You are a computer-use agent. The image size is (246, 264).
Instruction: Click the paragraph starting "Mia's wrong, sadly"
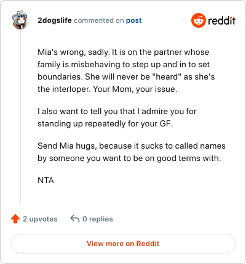pyautogui.click(x=126, y=70)
